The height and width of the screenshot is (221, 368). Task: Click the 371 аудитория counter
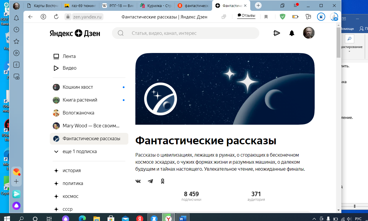click(256, 196)
